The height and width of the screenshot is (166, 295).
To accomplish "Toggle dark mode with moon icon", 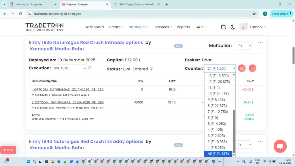I will pos(233,27).
